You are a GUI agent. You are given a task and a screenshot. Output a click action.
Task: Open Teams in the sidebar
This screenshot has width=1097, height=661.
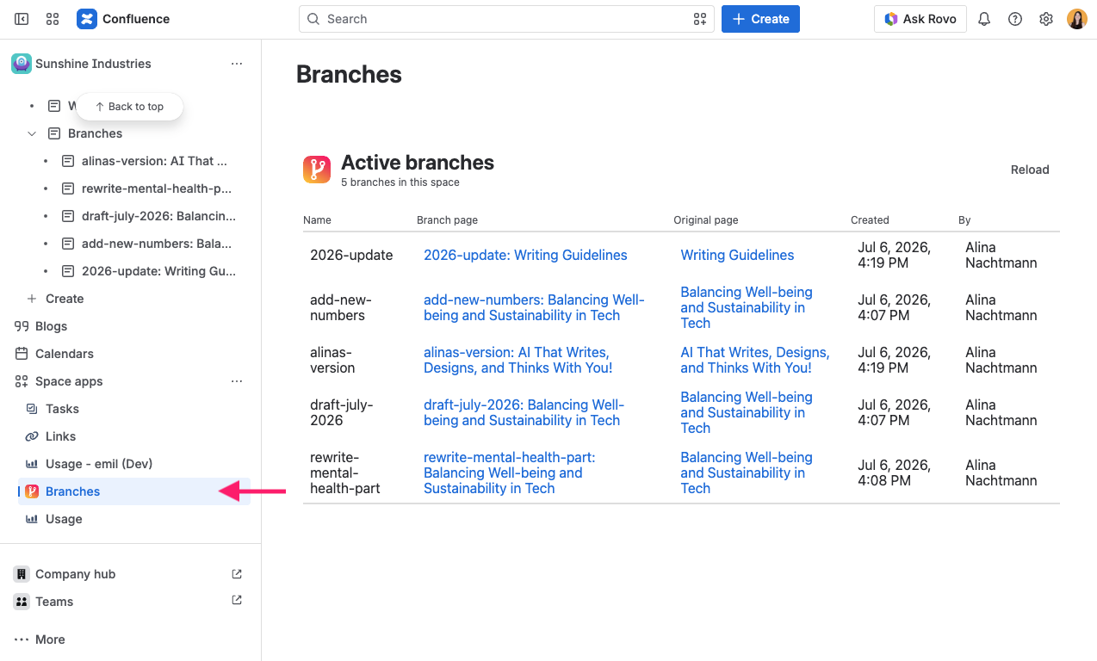[x=54, y=602]
